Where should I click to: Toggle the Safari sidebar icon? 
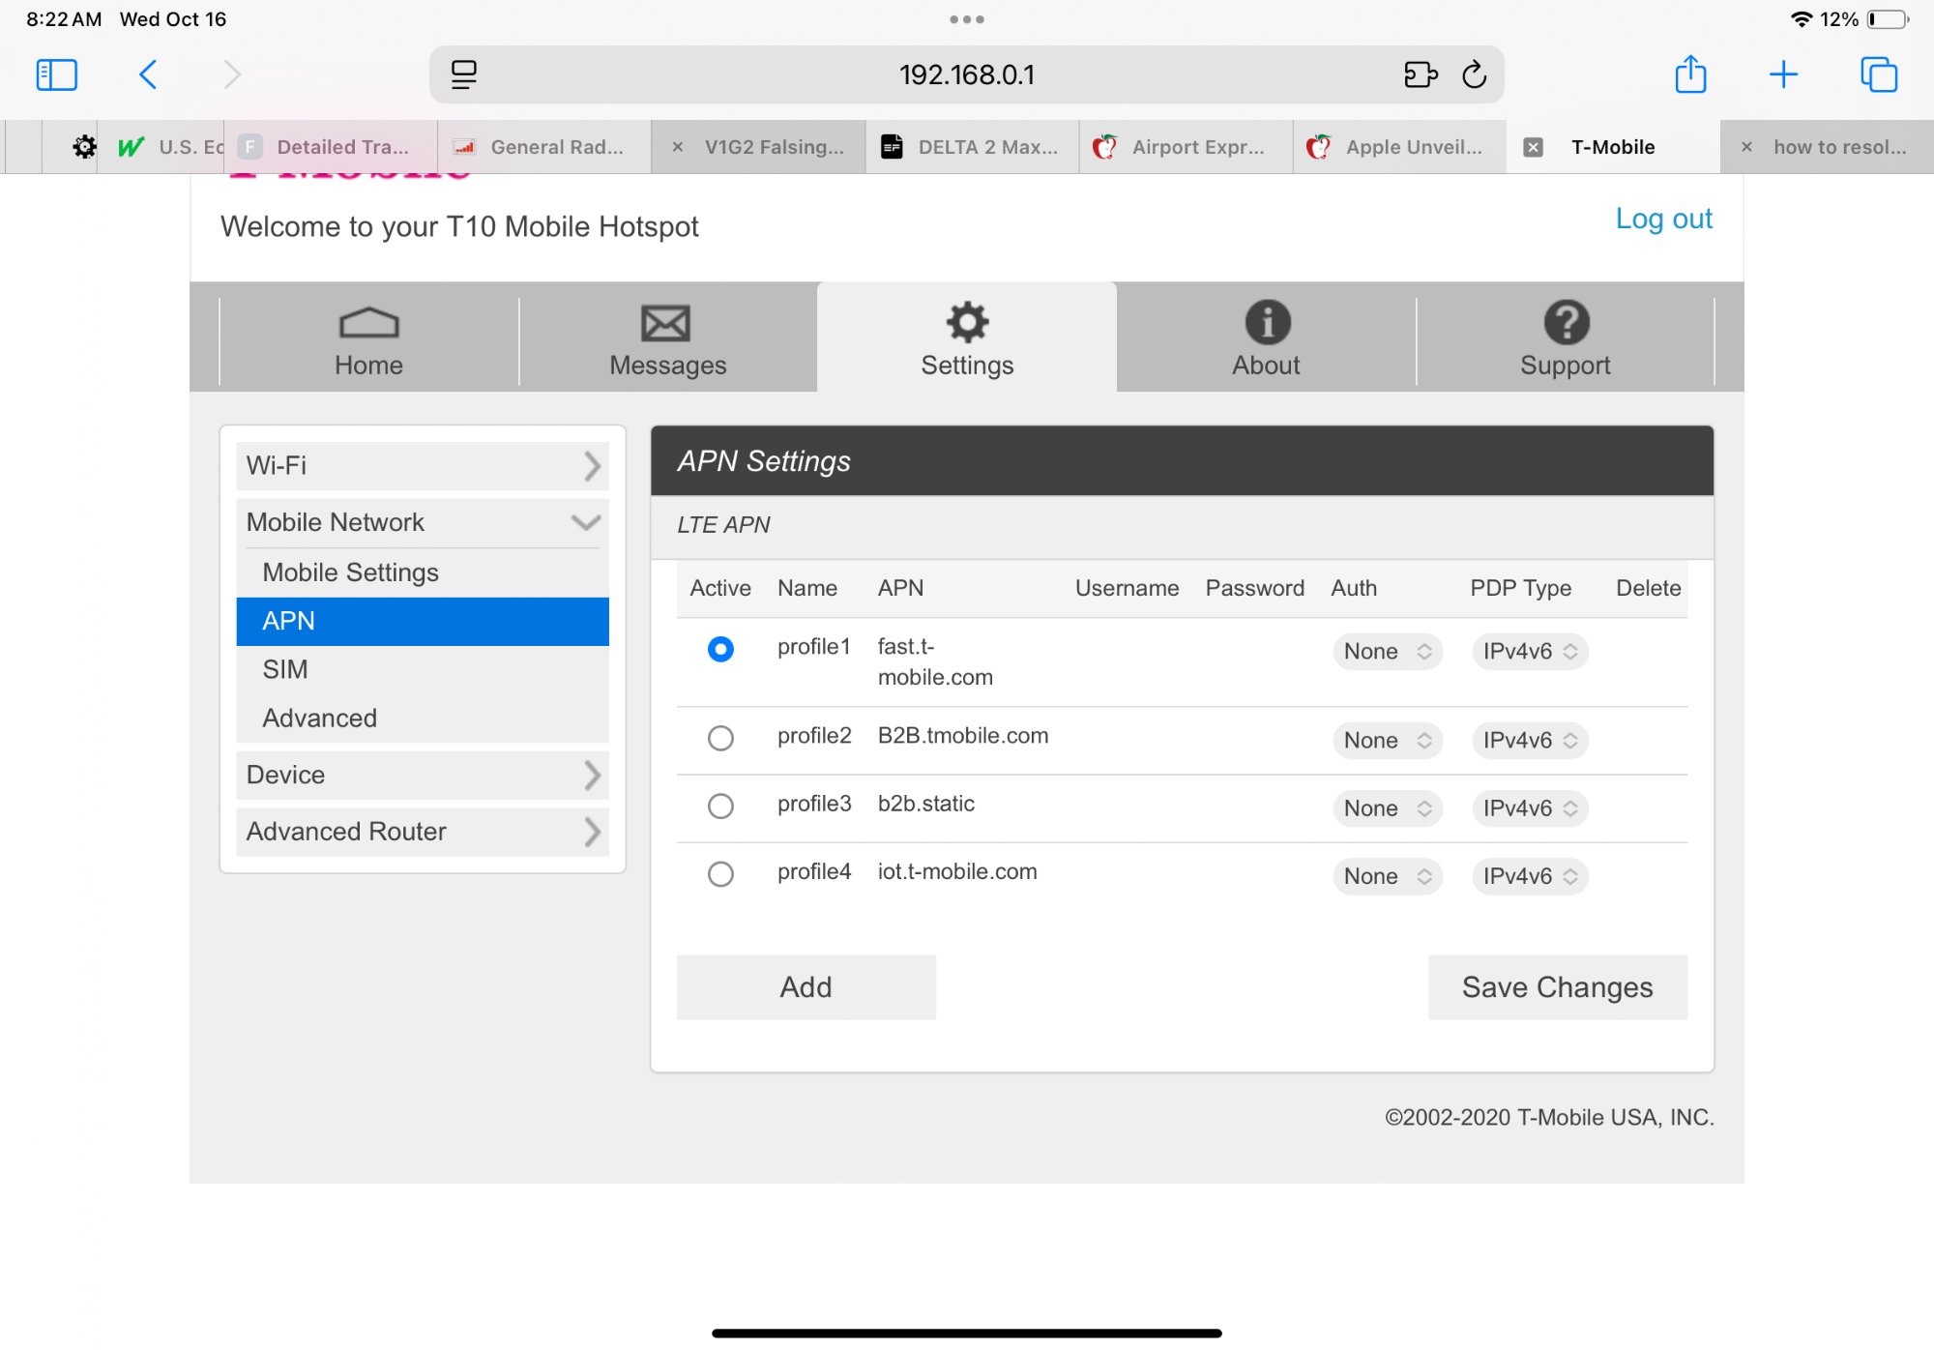[x=56, y=74]
